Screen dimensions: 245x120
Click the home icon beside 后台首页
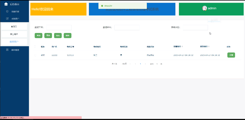(x=6, y=4)
